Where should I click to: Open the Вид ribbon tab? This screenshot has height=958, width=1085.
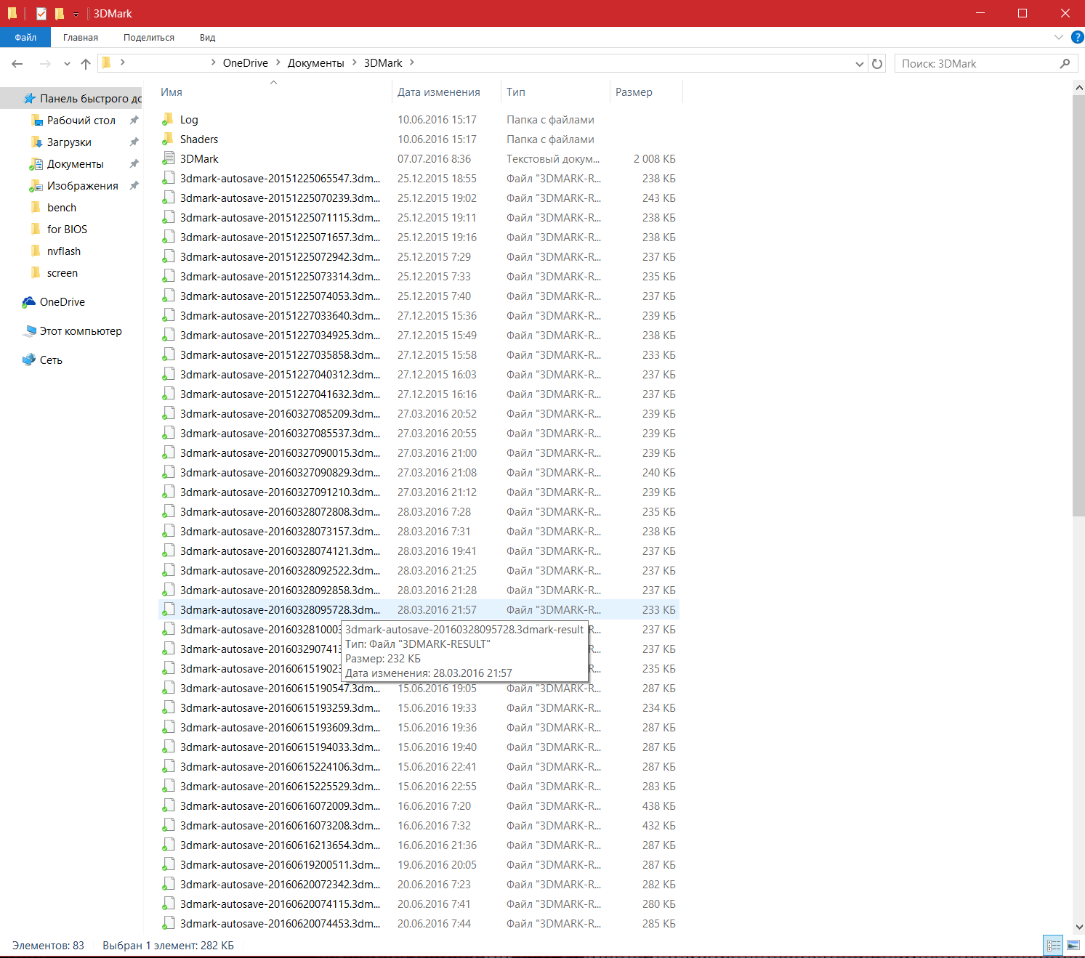[208, 37]
